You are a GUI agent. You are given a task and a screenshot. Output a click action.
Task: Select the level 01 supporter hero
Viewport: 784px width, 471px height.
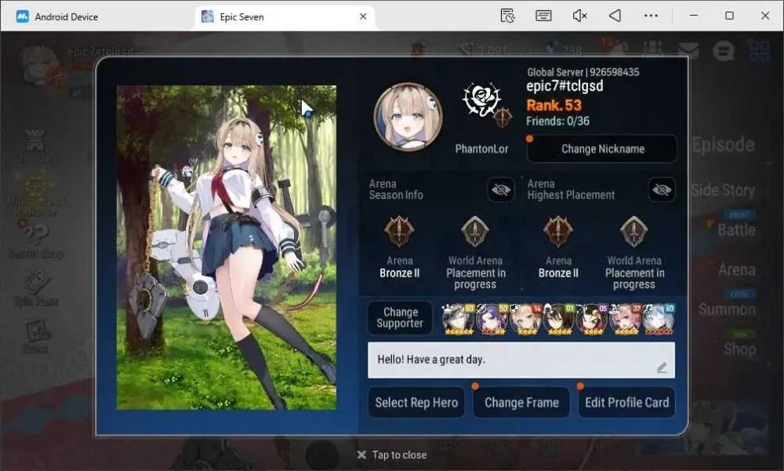tap(559, 318)
